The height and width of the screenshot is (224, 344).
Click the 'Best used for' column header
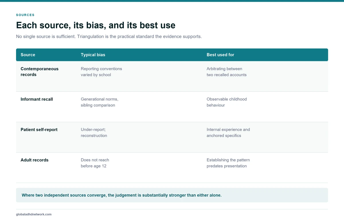click(220, 55)
